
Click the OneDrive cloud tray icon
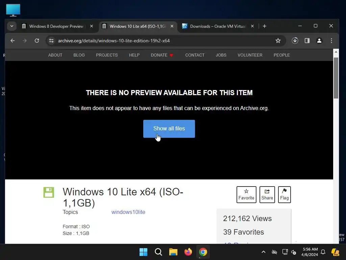(274, 252)
